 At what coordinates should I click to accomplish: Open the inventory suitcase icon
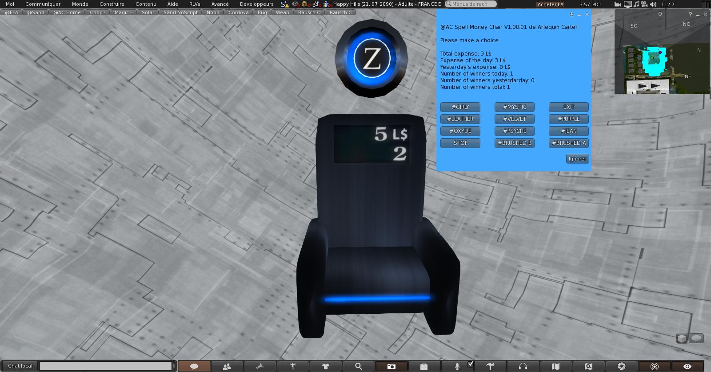click(424, 366)
